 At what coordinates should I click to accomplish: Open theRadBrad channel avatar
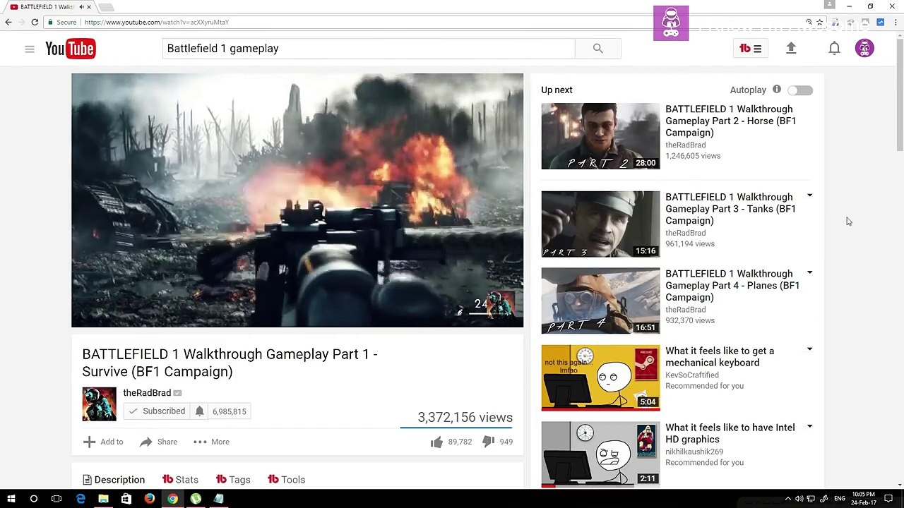coord(99,404)
